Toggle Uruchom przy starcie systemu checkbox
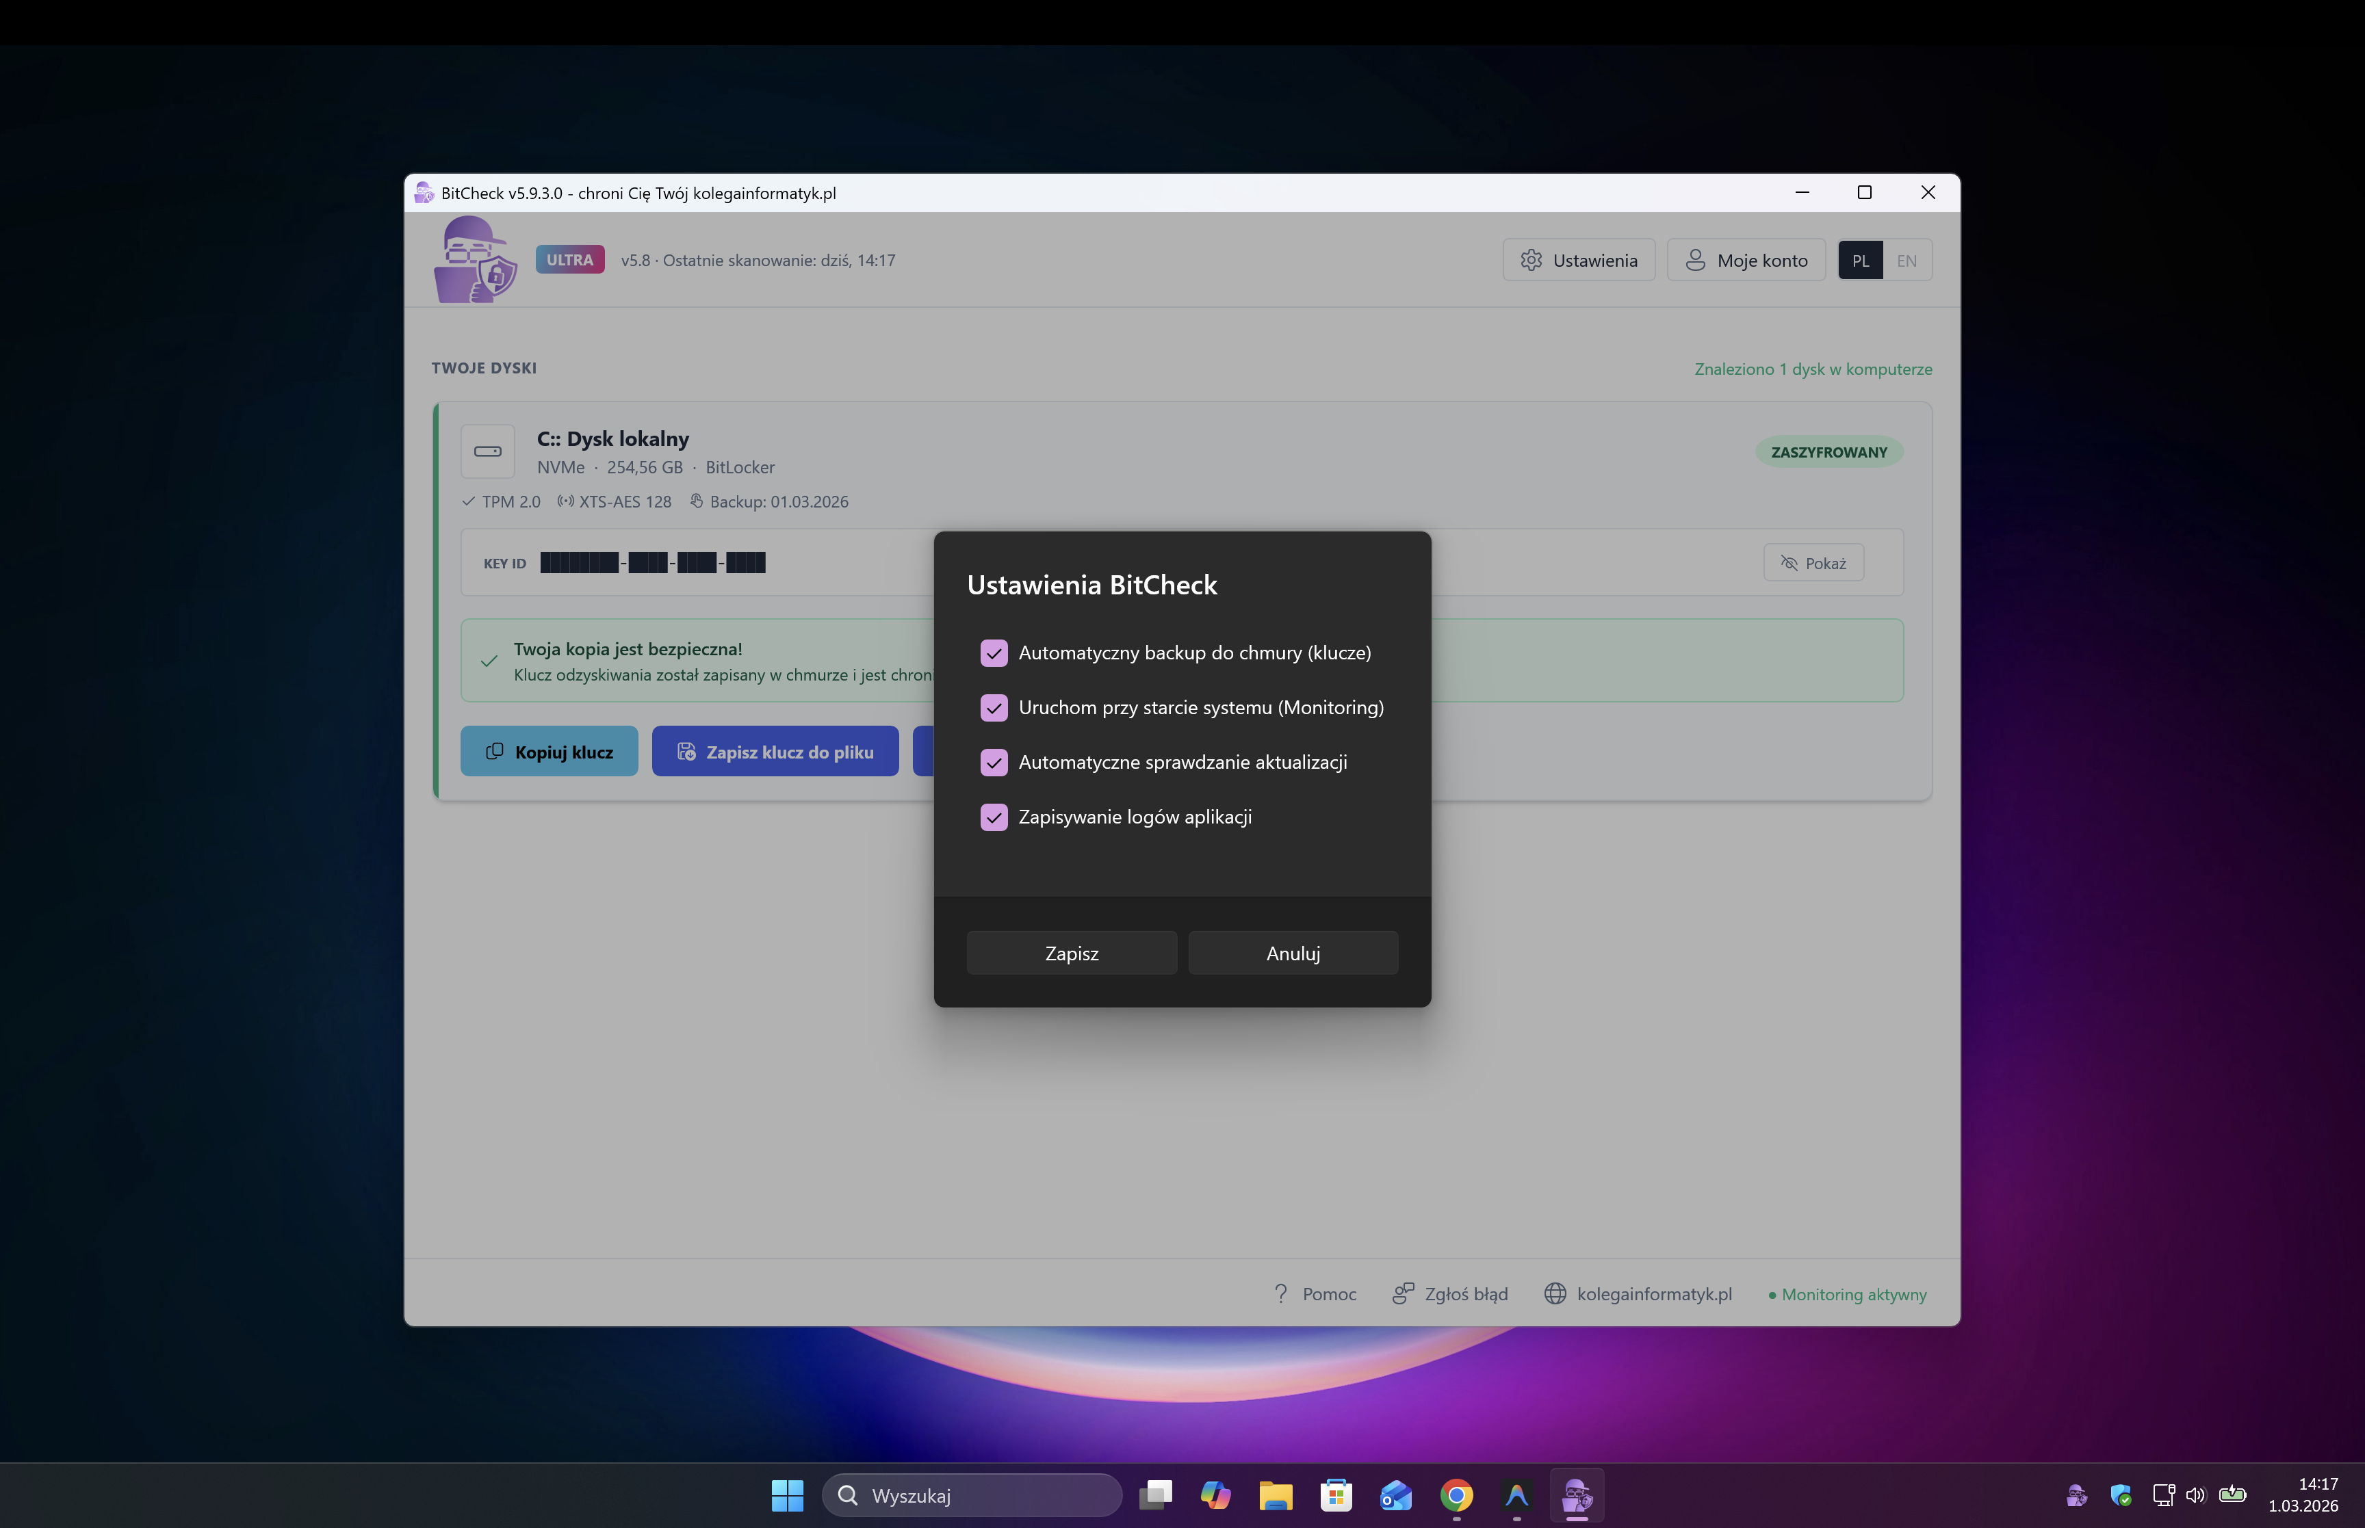2365x1528 pixels. (994, 707)
